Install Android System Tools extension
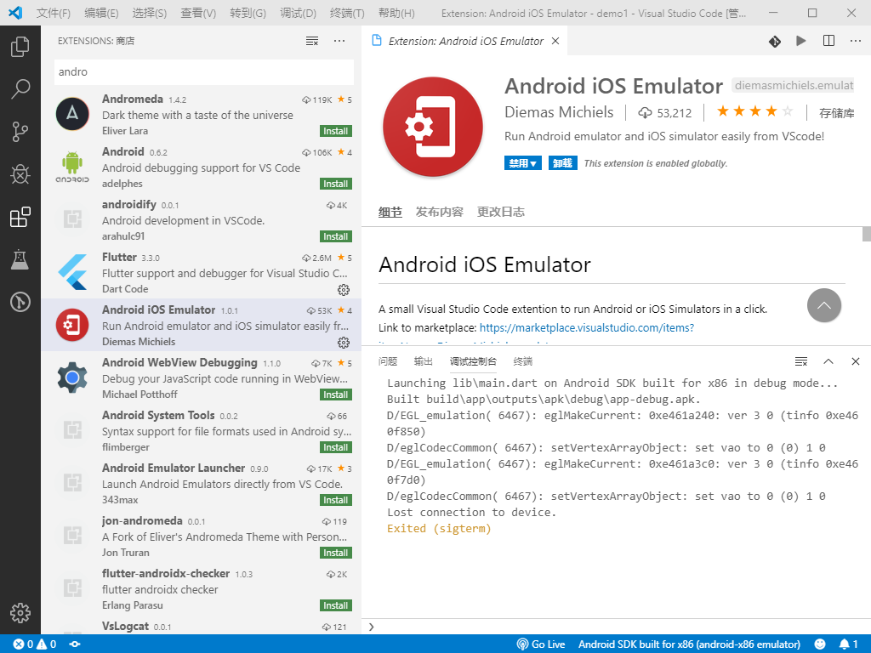The height and width of the screenshot is (653, 871). 336,447
